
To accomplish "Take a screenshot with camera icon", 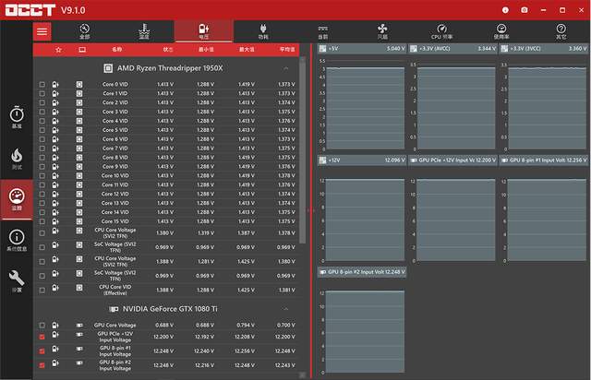I will coord(525,9).
